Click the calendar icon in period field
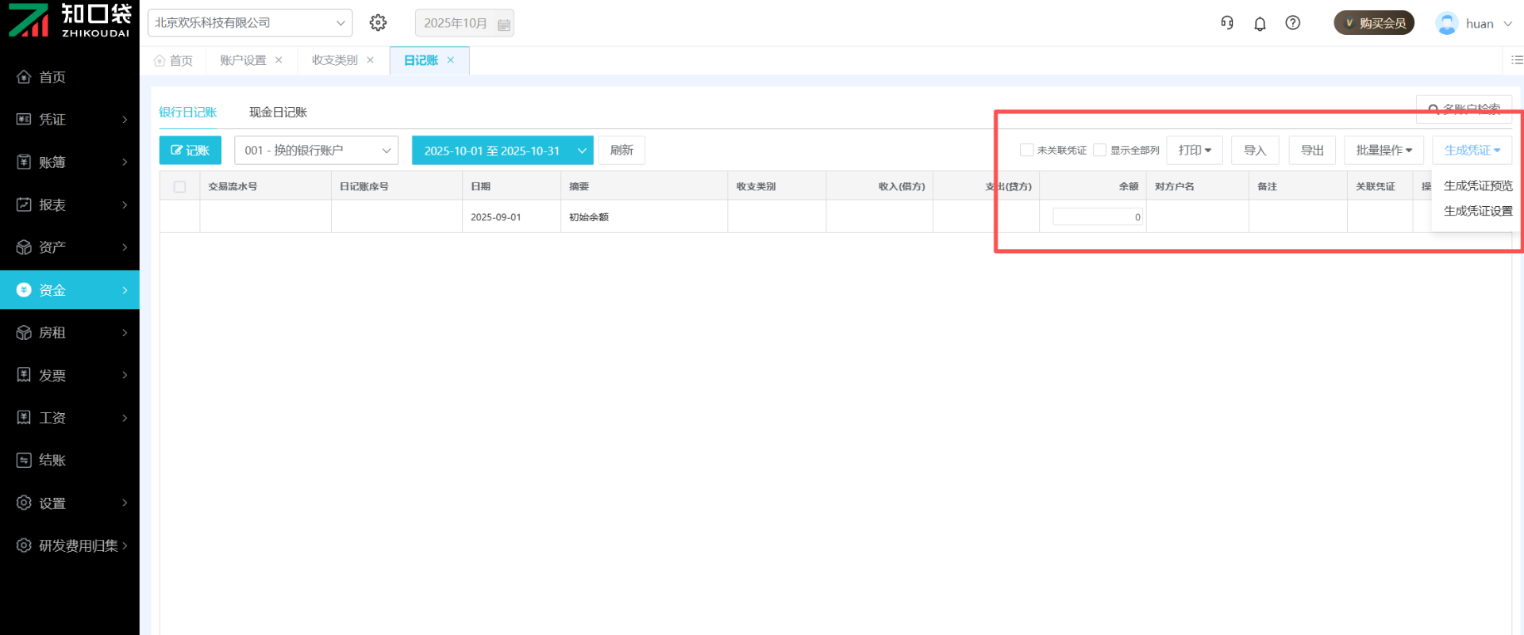Image resolution: width=1524 pixels, height=635 pixels. click(x=503, y=25)
